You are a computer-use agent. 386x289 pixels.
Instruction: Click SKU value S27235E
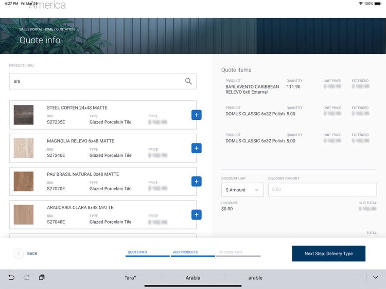click(x=56, y=122)
